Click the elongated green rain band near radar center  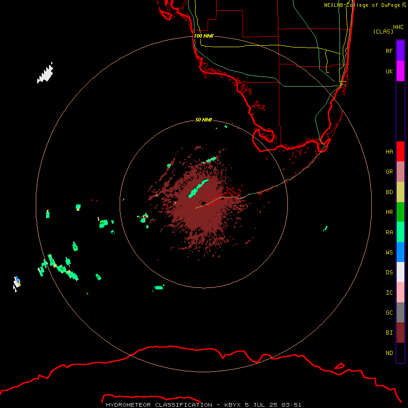point(198,189)
